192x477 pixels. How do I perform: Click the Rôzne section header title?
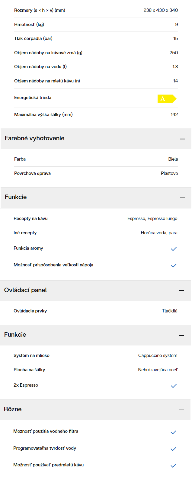click(13, 409)
